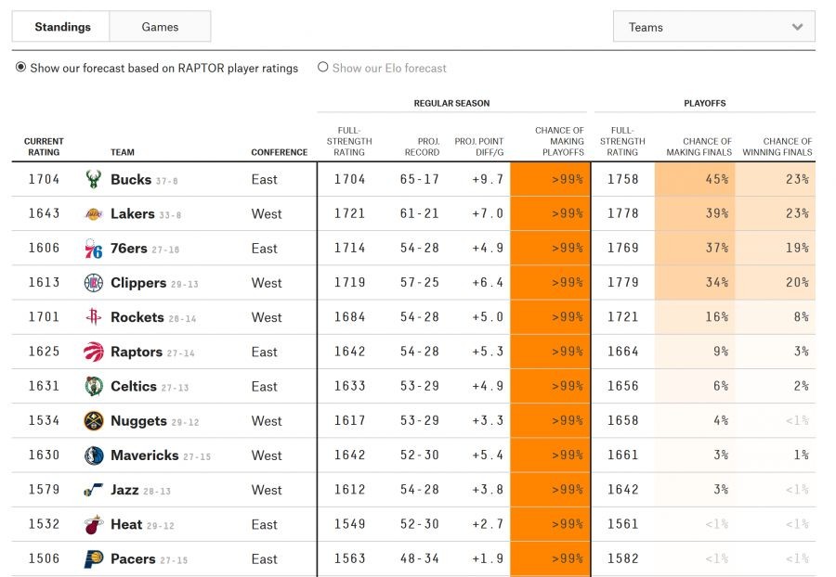Click the Lakers team logo icon
Screen dimensions: 836x577
click(93, 213)
